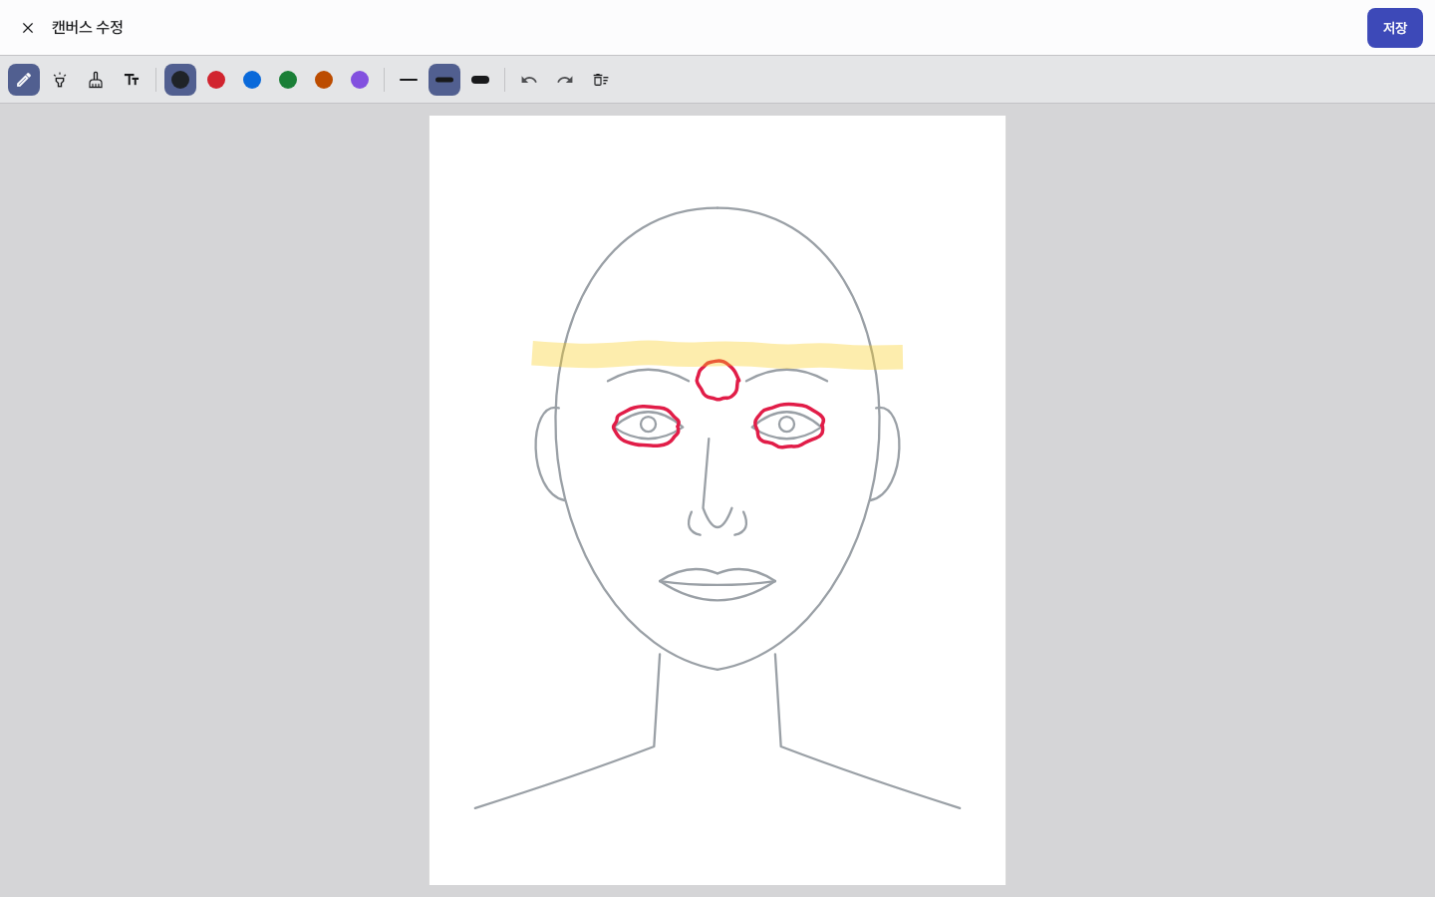The height and width of the screenshot is (897, 1435).
Task: Clear all drawings with trash icon
Action: 601,80
